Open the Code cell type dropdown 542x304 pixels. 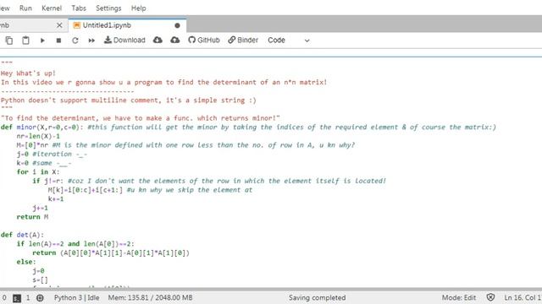tap(288, 41)
